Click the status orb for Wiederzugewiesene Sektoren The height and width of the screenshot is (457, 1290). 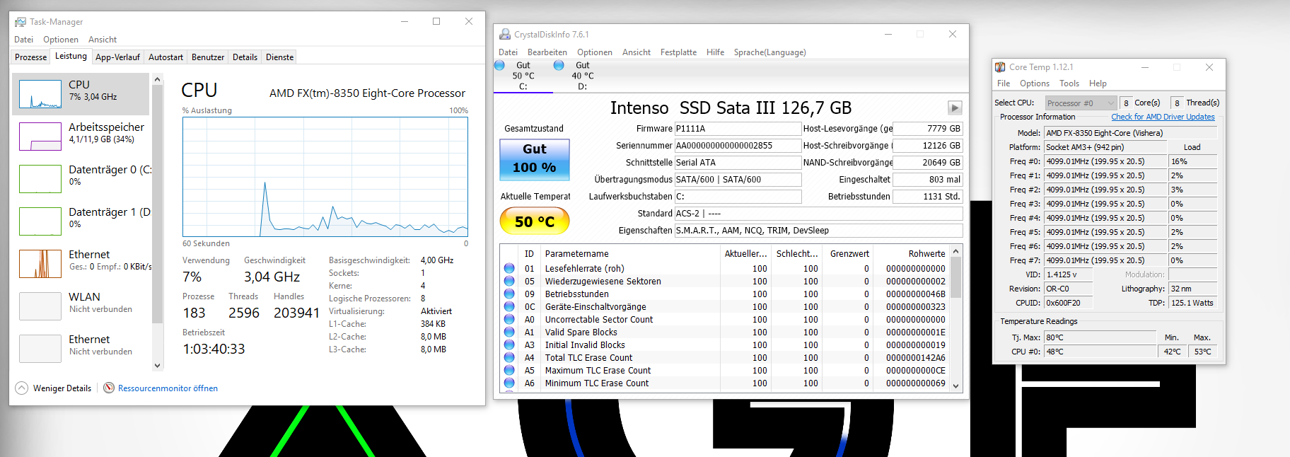point(509,281)
